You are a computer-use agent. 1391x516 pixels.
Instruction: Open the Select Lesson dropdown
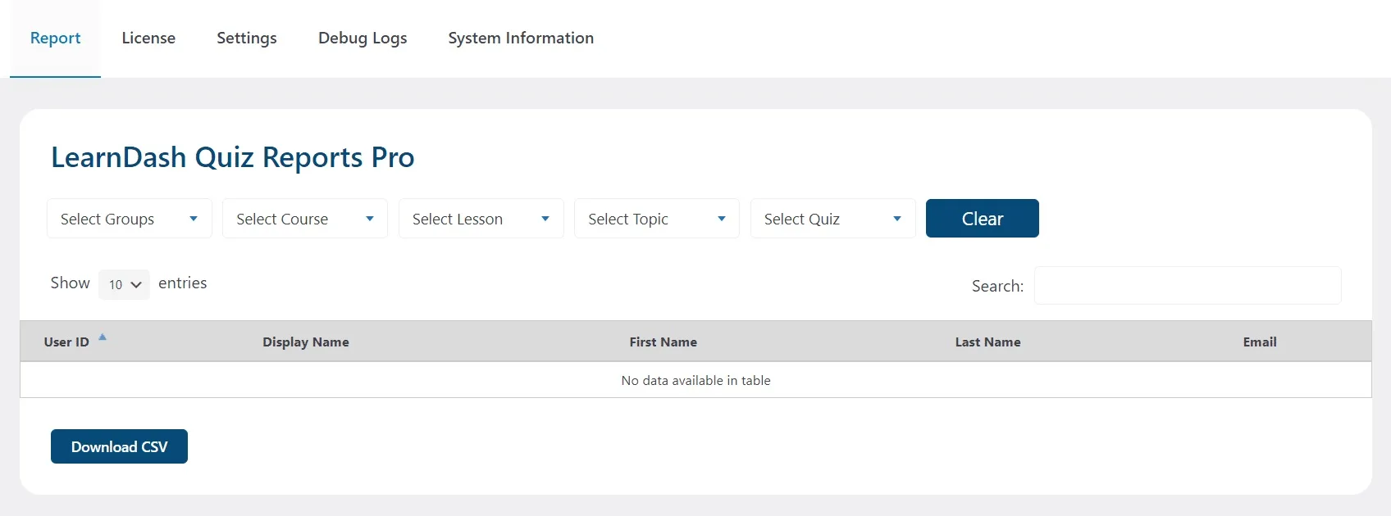pos(481,219)
